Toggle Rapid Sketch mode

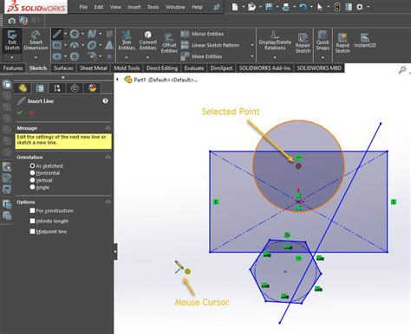(342, 43)
